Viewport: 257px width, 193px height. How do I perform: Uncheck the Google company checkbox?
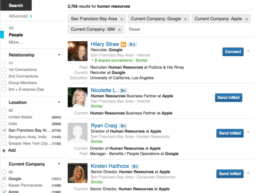[x=4, y=178]
